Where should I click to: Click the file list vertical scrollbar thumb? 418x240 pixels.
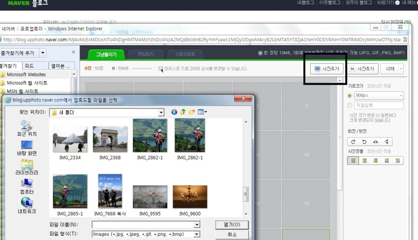(x=246, y=194)
